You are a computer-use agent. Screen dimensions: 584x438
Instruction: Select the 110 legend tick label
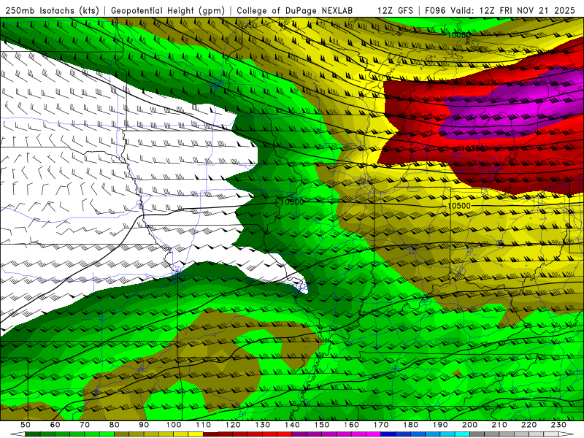204,425
